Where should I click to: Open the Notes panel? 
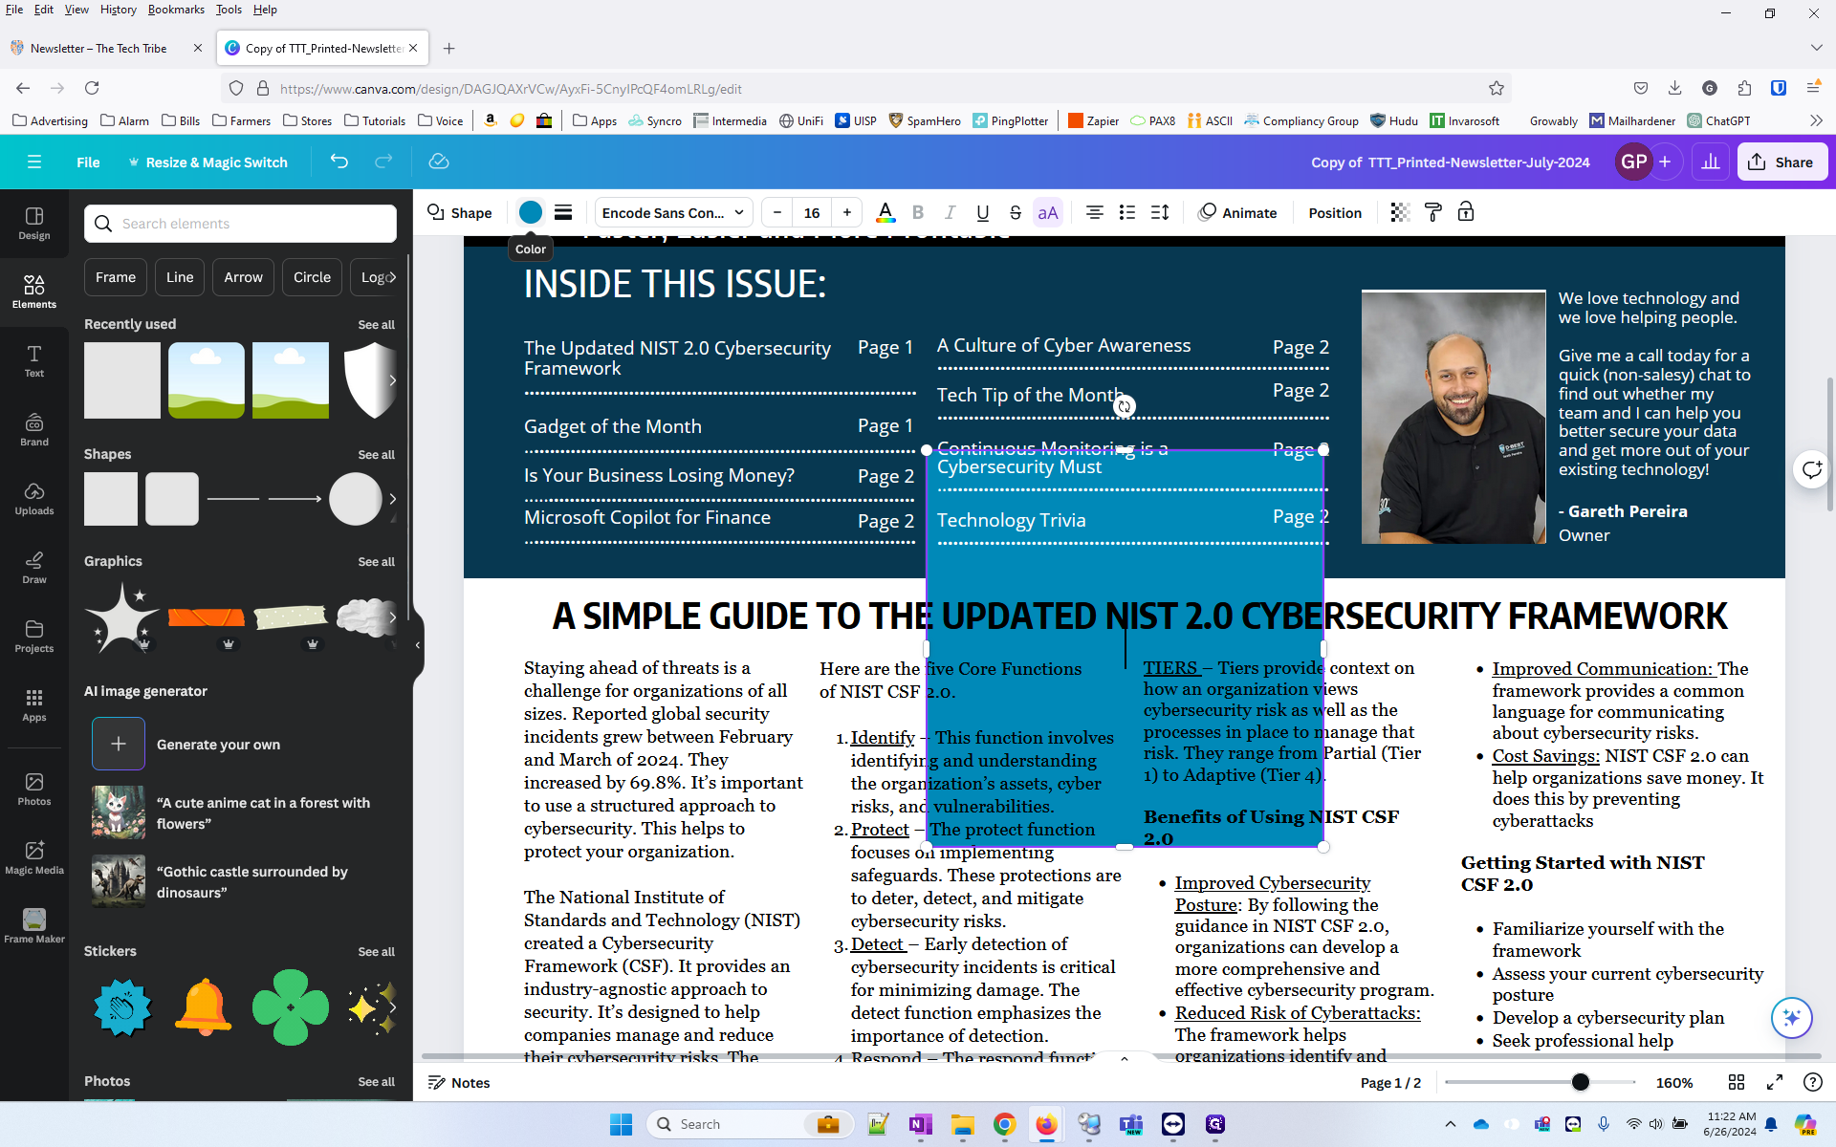[x=459, y=1082]
